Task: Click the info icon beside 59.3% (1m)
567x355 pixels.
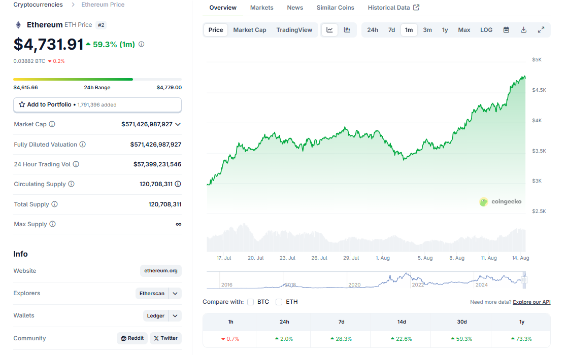Action: pos(142,44)
